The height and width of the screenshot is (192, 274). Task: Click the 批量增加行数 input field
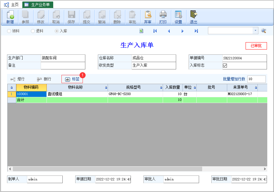point(256,79)
